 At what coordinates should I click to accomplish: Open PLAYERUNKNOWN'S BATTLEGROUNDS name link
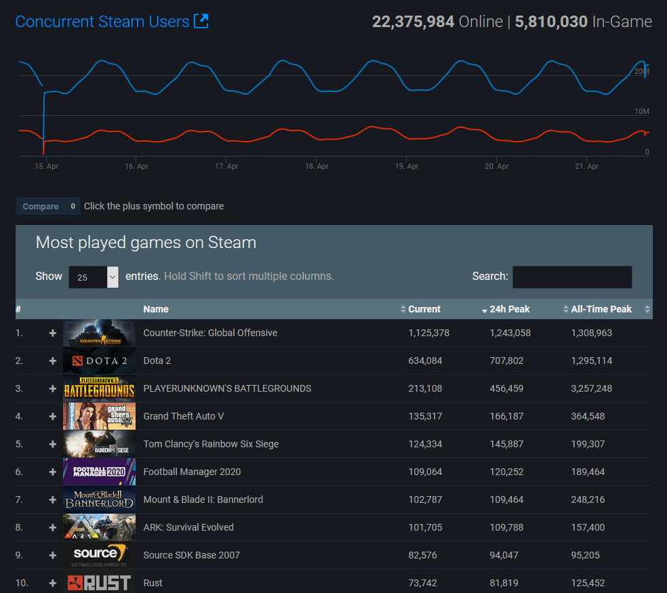coord(227,388)
